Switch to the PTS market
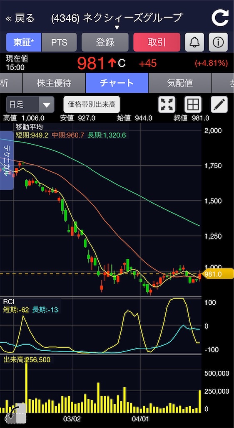The image size is (234, 428). pos(59,42)
